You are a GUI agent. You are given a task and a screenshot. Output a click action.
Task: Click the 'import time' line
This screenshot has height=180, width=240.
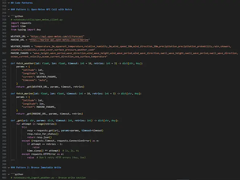[x=18, y=26]
